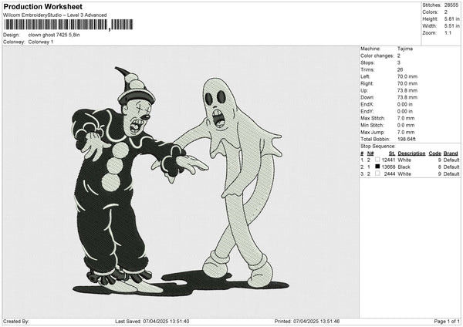The width and height of the screenshot is (463, 327).
Task: Click the 'Created By:' footer label
Action: point(16,322)
